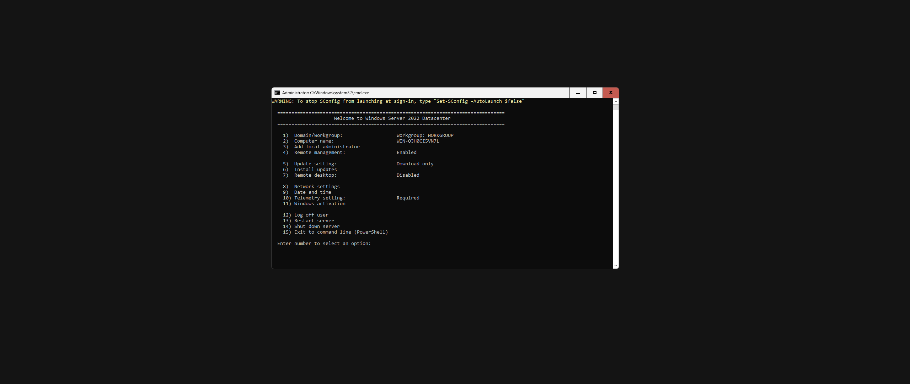Click the Computer name menu line

click(314, 141)
